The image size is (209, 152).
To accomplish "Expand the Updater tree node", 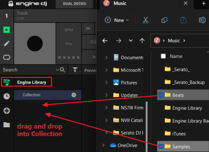I will (x=106, y=95).
